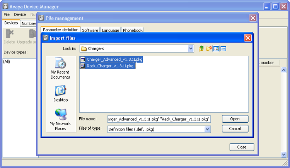Screen dimensions: 290x168
Task: Click Close button in File management
Action: (242, 147)
